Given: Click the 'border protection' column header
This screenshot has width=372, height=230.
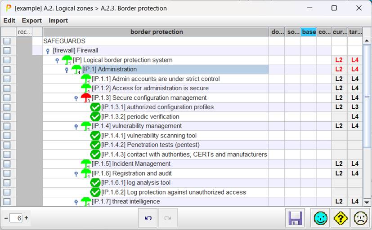Looking at the screenshot, I should click(x=156, y=32).
